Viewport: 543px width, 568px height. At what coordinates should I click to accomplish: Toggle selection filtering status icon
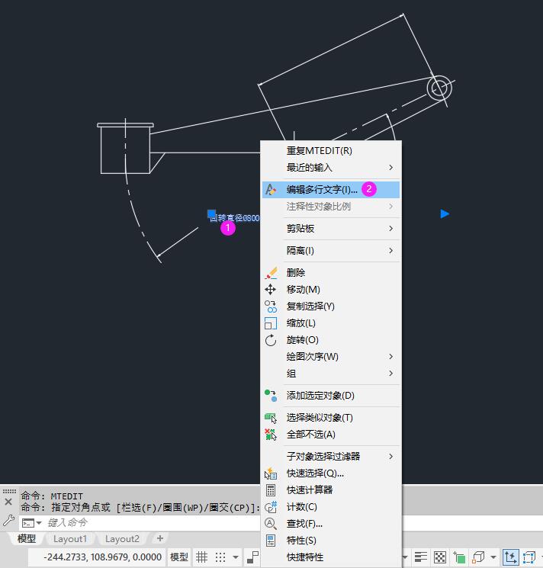click(x=529, y=557)
